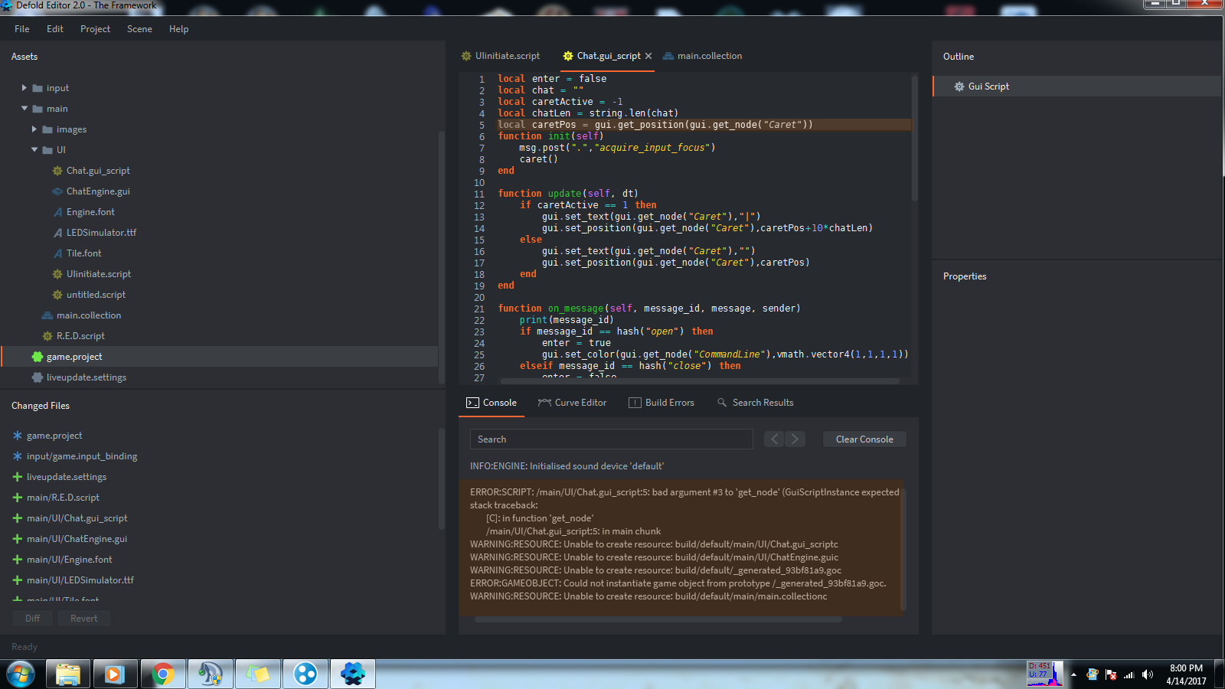The width and height of the screenshot is (1225, 689).
Task: Go to previous console search result arrow
Action: pos(774,439)
